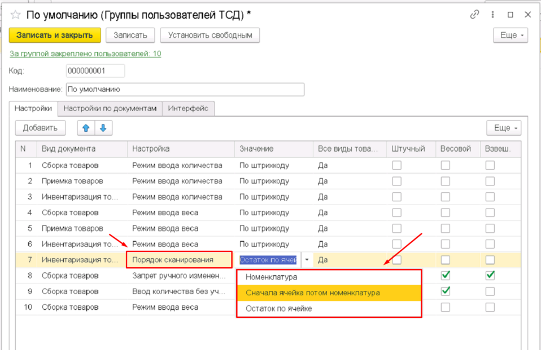Open the Интерфейс tab
541x350 pixels.
(188, 108)
